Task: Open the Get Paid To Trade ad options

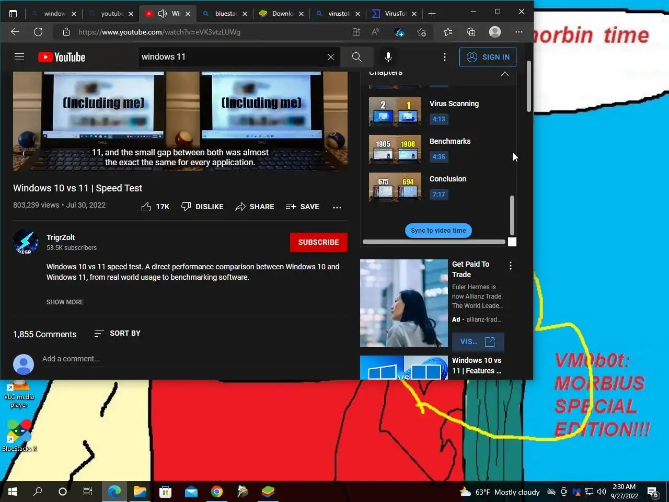Action: [x=511, y=266]
